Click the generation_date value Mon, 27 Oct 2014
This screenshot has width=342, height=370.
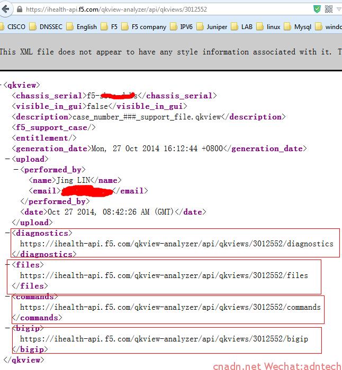157,149
